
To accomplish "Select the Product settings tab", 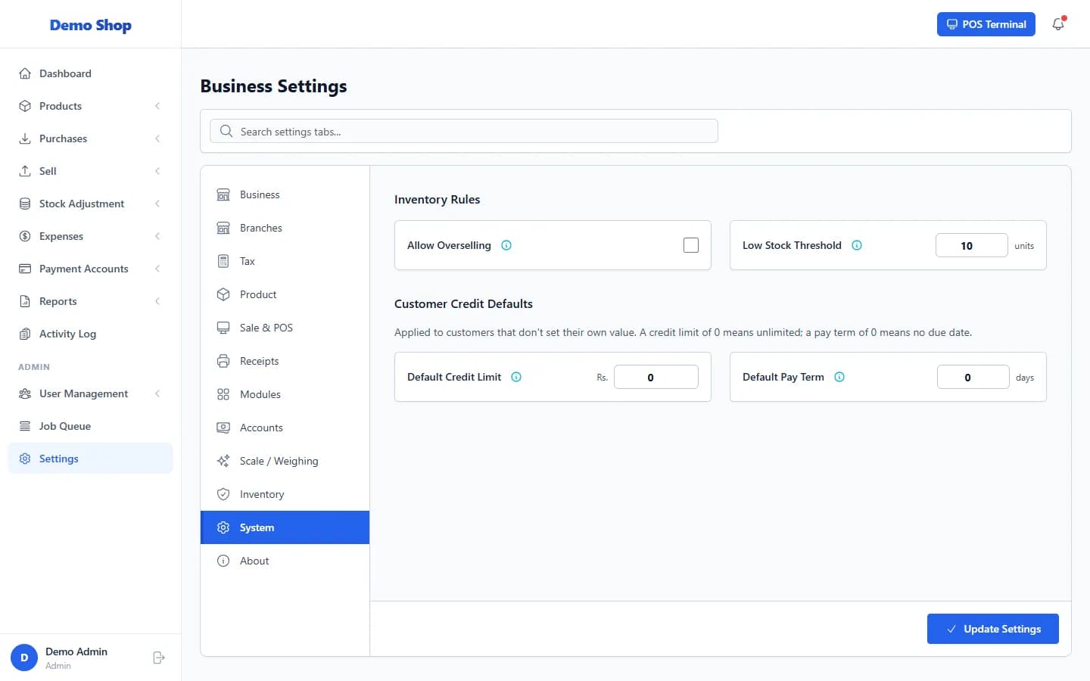I will [x=285, y=294].
